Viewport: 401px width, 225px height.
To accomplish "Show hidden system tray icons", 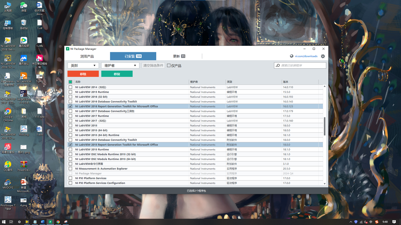I will (x=351, y=222).
